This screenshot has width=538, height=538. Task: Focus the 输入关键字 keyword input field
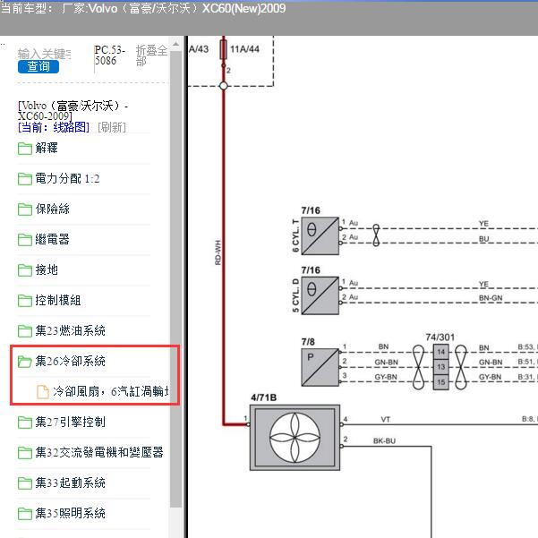point(45,54)
